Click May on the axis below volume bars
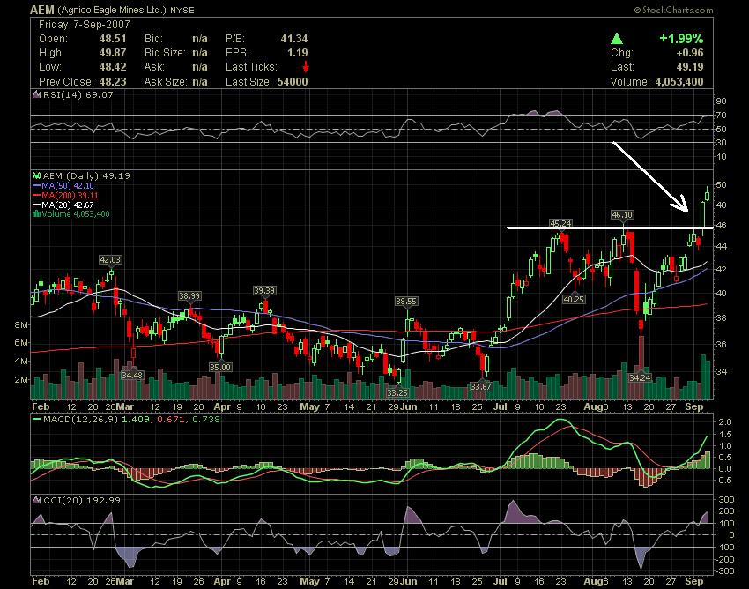 click(309, 406)
